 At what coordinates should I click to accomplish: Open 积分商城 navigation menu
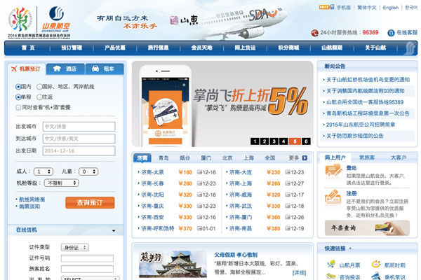point(288,48)
